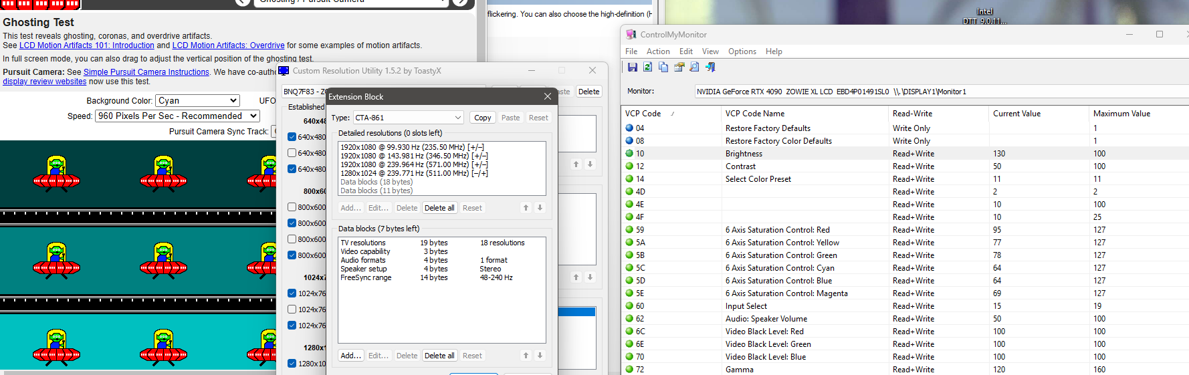Open LCD Motion Artifacts 101: Introduction link

click(x=87, y=45)
